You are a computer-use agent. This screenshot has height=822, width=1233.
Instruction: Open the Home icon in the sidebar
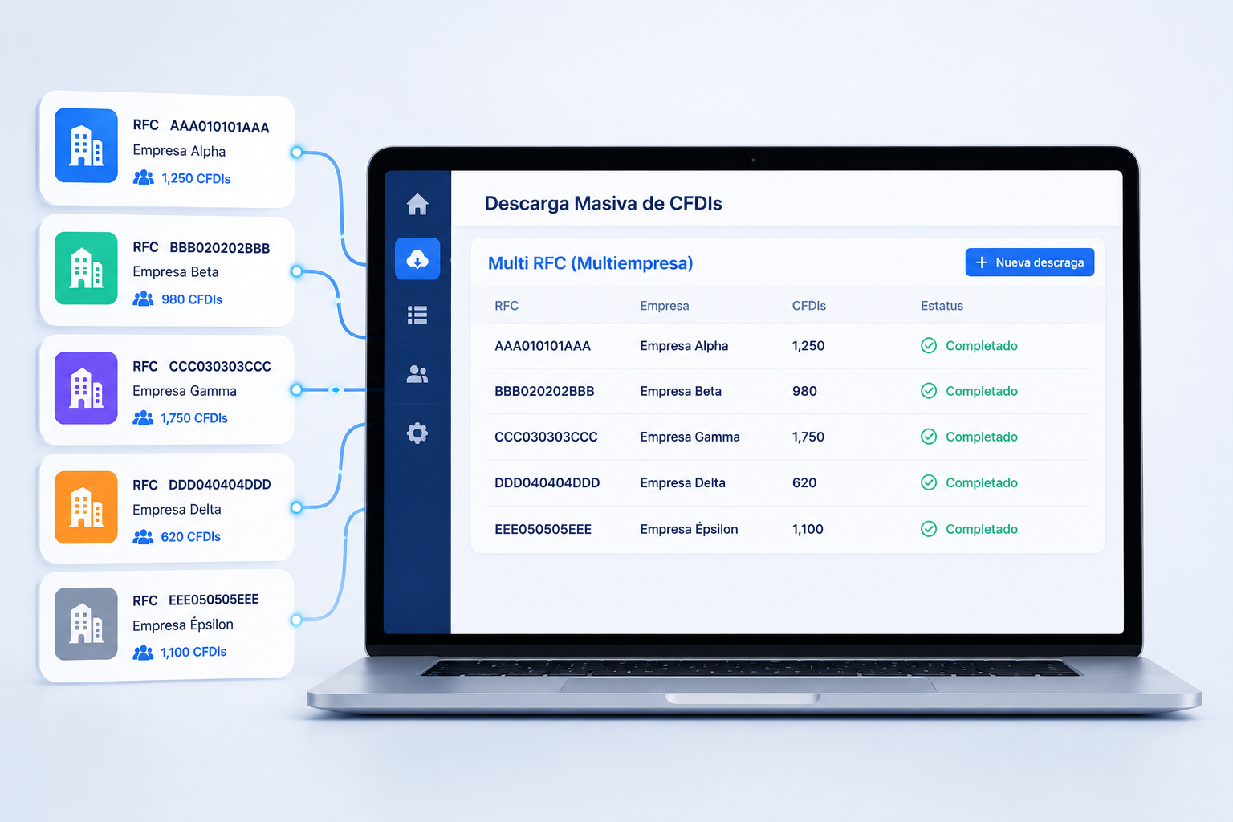(417, 205)
